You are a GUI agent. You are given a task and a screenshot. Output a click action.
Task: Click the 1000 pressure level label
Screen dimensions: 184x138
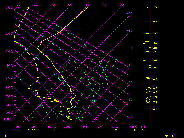9,119
